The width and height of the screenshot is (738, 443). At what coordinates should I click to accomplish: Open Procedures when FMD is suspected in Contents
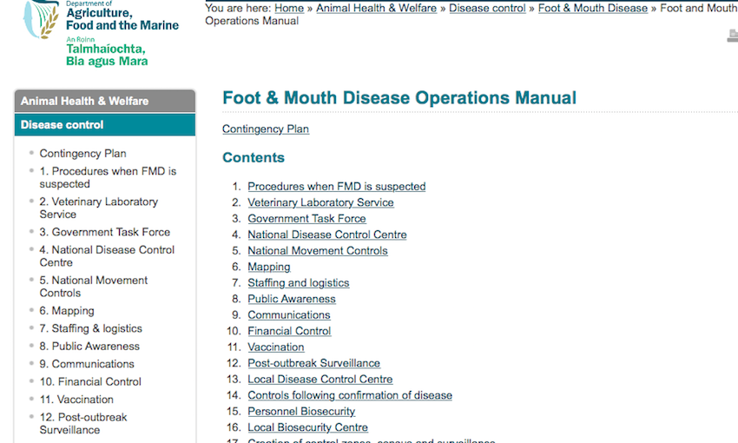[336, 187]
